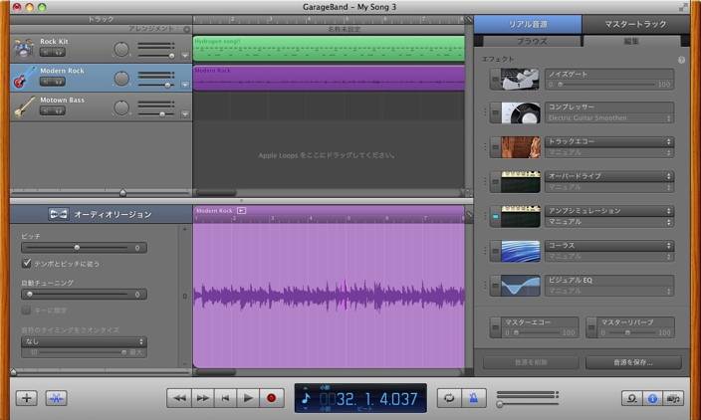The height and width of the screenshot is (420, 701).
Task: Open the アンプシミュレーション effect dropdown
Action: [609, 211]
